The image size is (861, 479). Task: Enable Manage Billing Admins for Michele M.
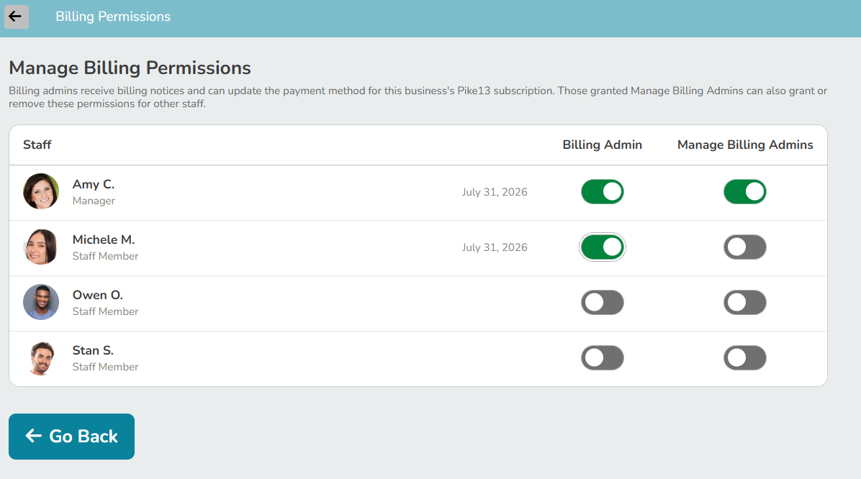pyautogui.click(x=744, y=247)
